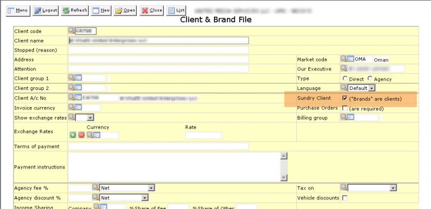
Task: Open Billing group list icon
Action: pos(351,117)
